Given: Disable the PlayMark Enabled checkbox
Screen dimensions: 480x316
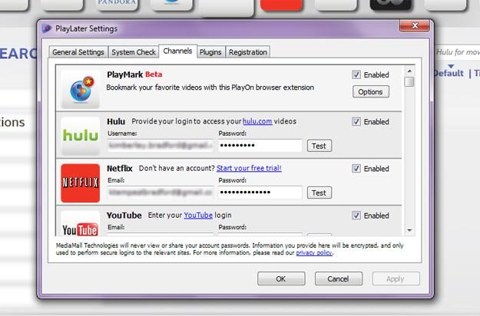Looking at the screenshot, I should tap(356, 74).
